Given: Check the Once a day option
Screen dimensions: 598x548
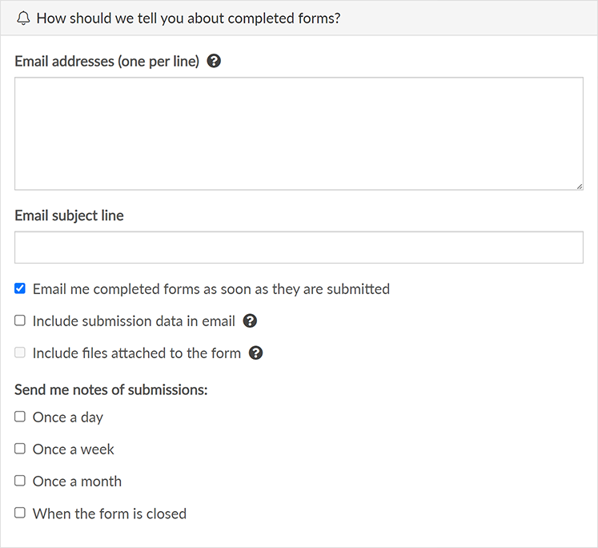Looking at the screenshot, I should point(20,417).
